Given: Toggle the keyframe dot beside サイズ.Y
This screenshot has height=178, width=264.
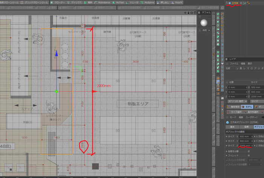Looking at the screenshot, I should click(226, 141).
